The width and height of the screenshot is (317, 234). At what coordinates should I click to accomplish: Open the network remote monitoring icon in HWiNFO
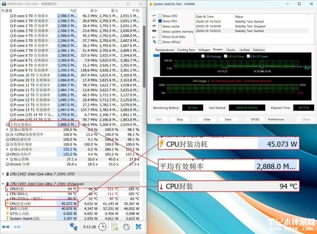pyautogui.click(x=73, y=227)
